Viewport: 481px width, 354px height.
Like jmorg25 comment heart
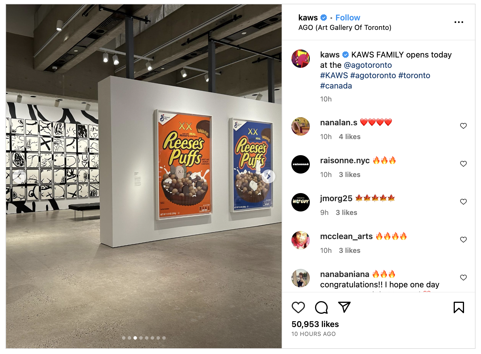(x=463, y=202)
